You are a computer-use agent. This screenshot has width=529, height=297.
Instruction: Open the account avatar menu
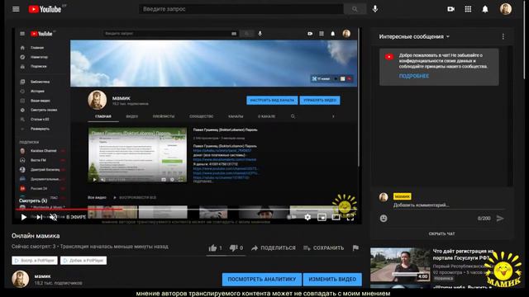click(x=506, y=9)
